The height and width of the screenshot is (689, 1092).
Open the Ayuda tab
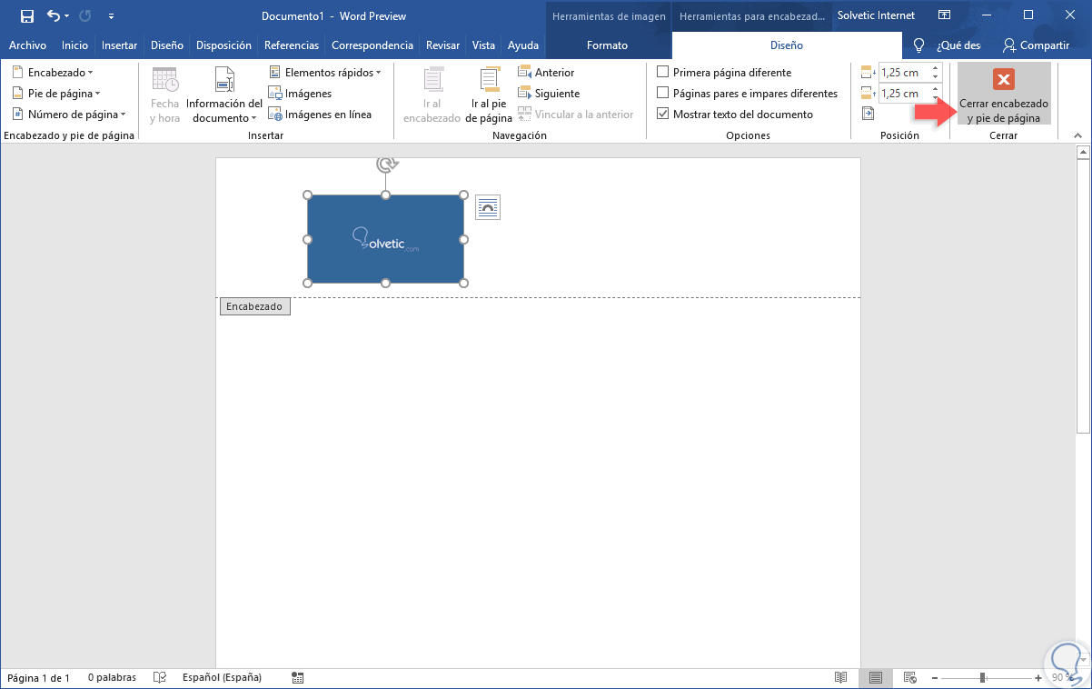click(522, 45)
